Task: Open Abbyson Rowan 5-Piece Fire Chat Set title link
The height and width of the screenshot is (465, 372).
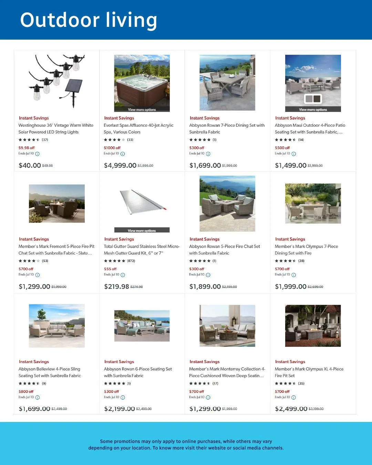Action: coord(225,250)
